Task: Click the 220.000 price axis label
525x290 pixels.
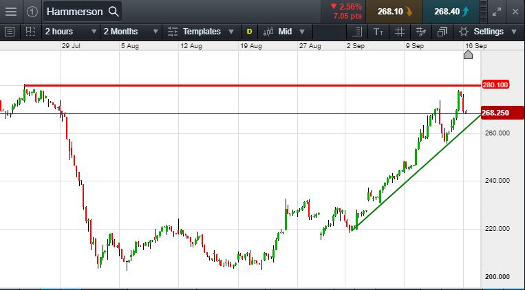Action: 497,229
